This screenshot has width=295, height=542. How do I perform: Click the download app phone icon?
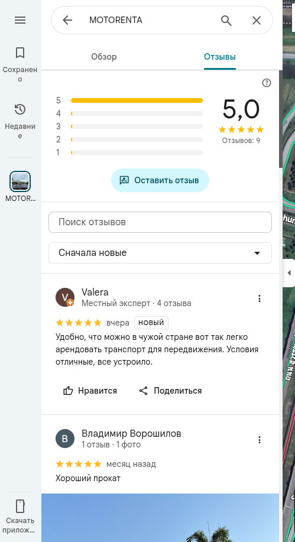20,507
